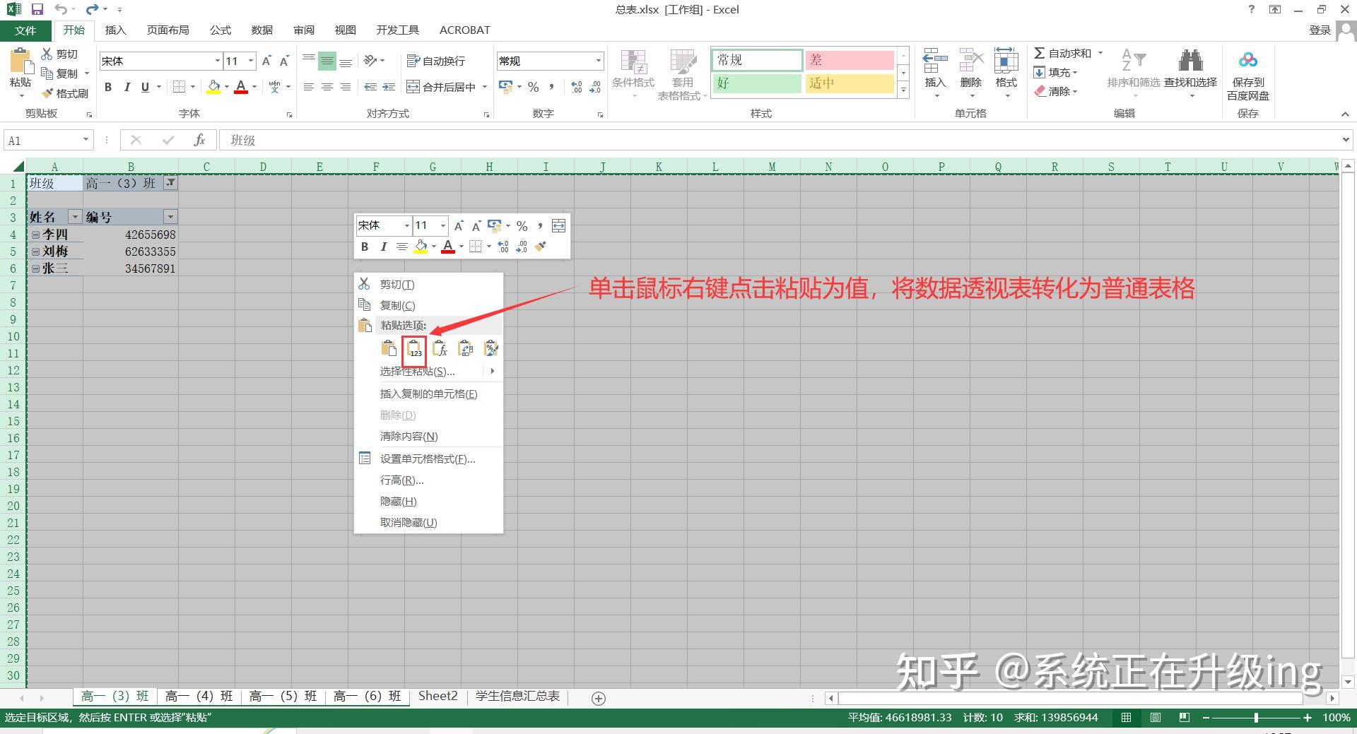The image size is (1357, 734).
Task: Click the 剪切 (Cut) option in context menu
Action: 396,284
